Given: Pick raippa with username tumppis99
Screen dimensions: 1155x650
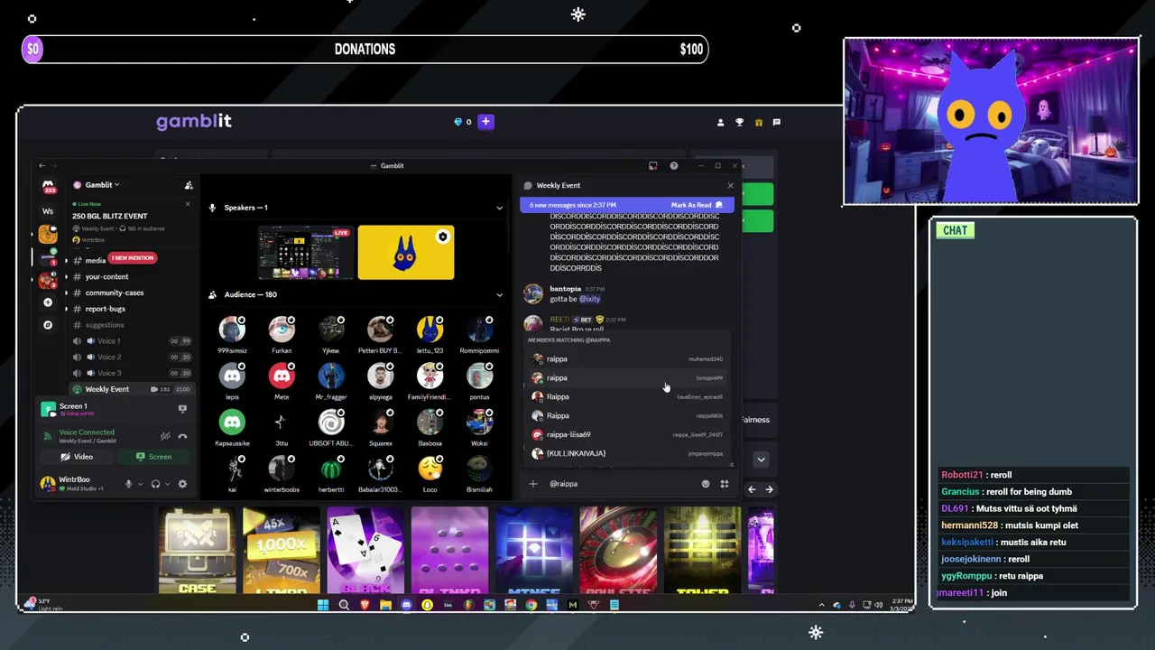Looking at the screenshot, I should (627, 378).
